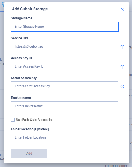Click the Use Path-Style Addressing label text
Viewport: 132px width, 167px height.
[35, 120]
